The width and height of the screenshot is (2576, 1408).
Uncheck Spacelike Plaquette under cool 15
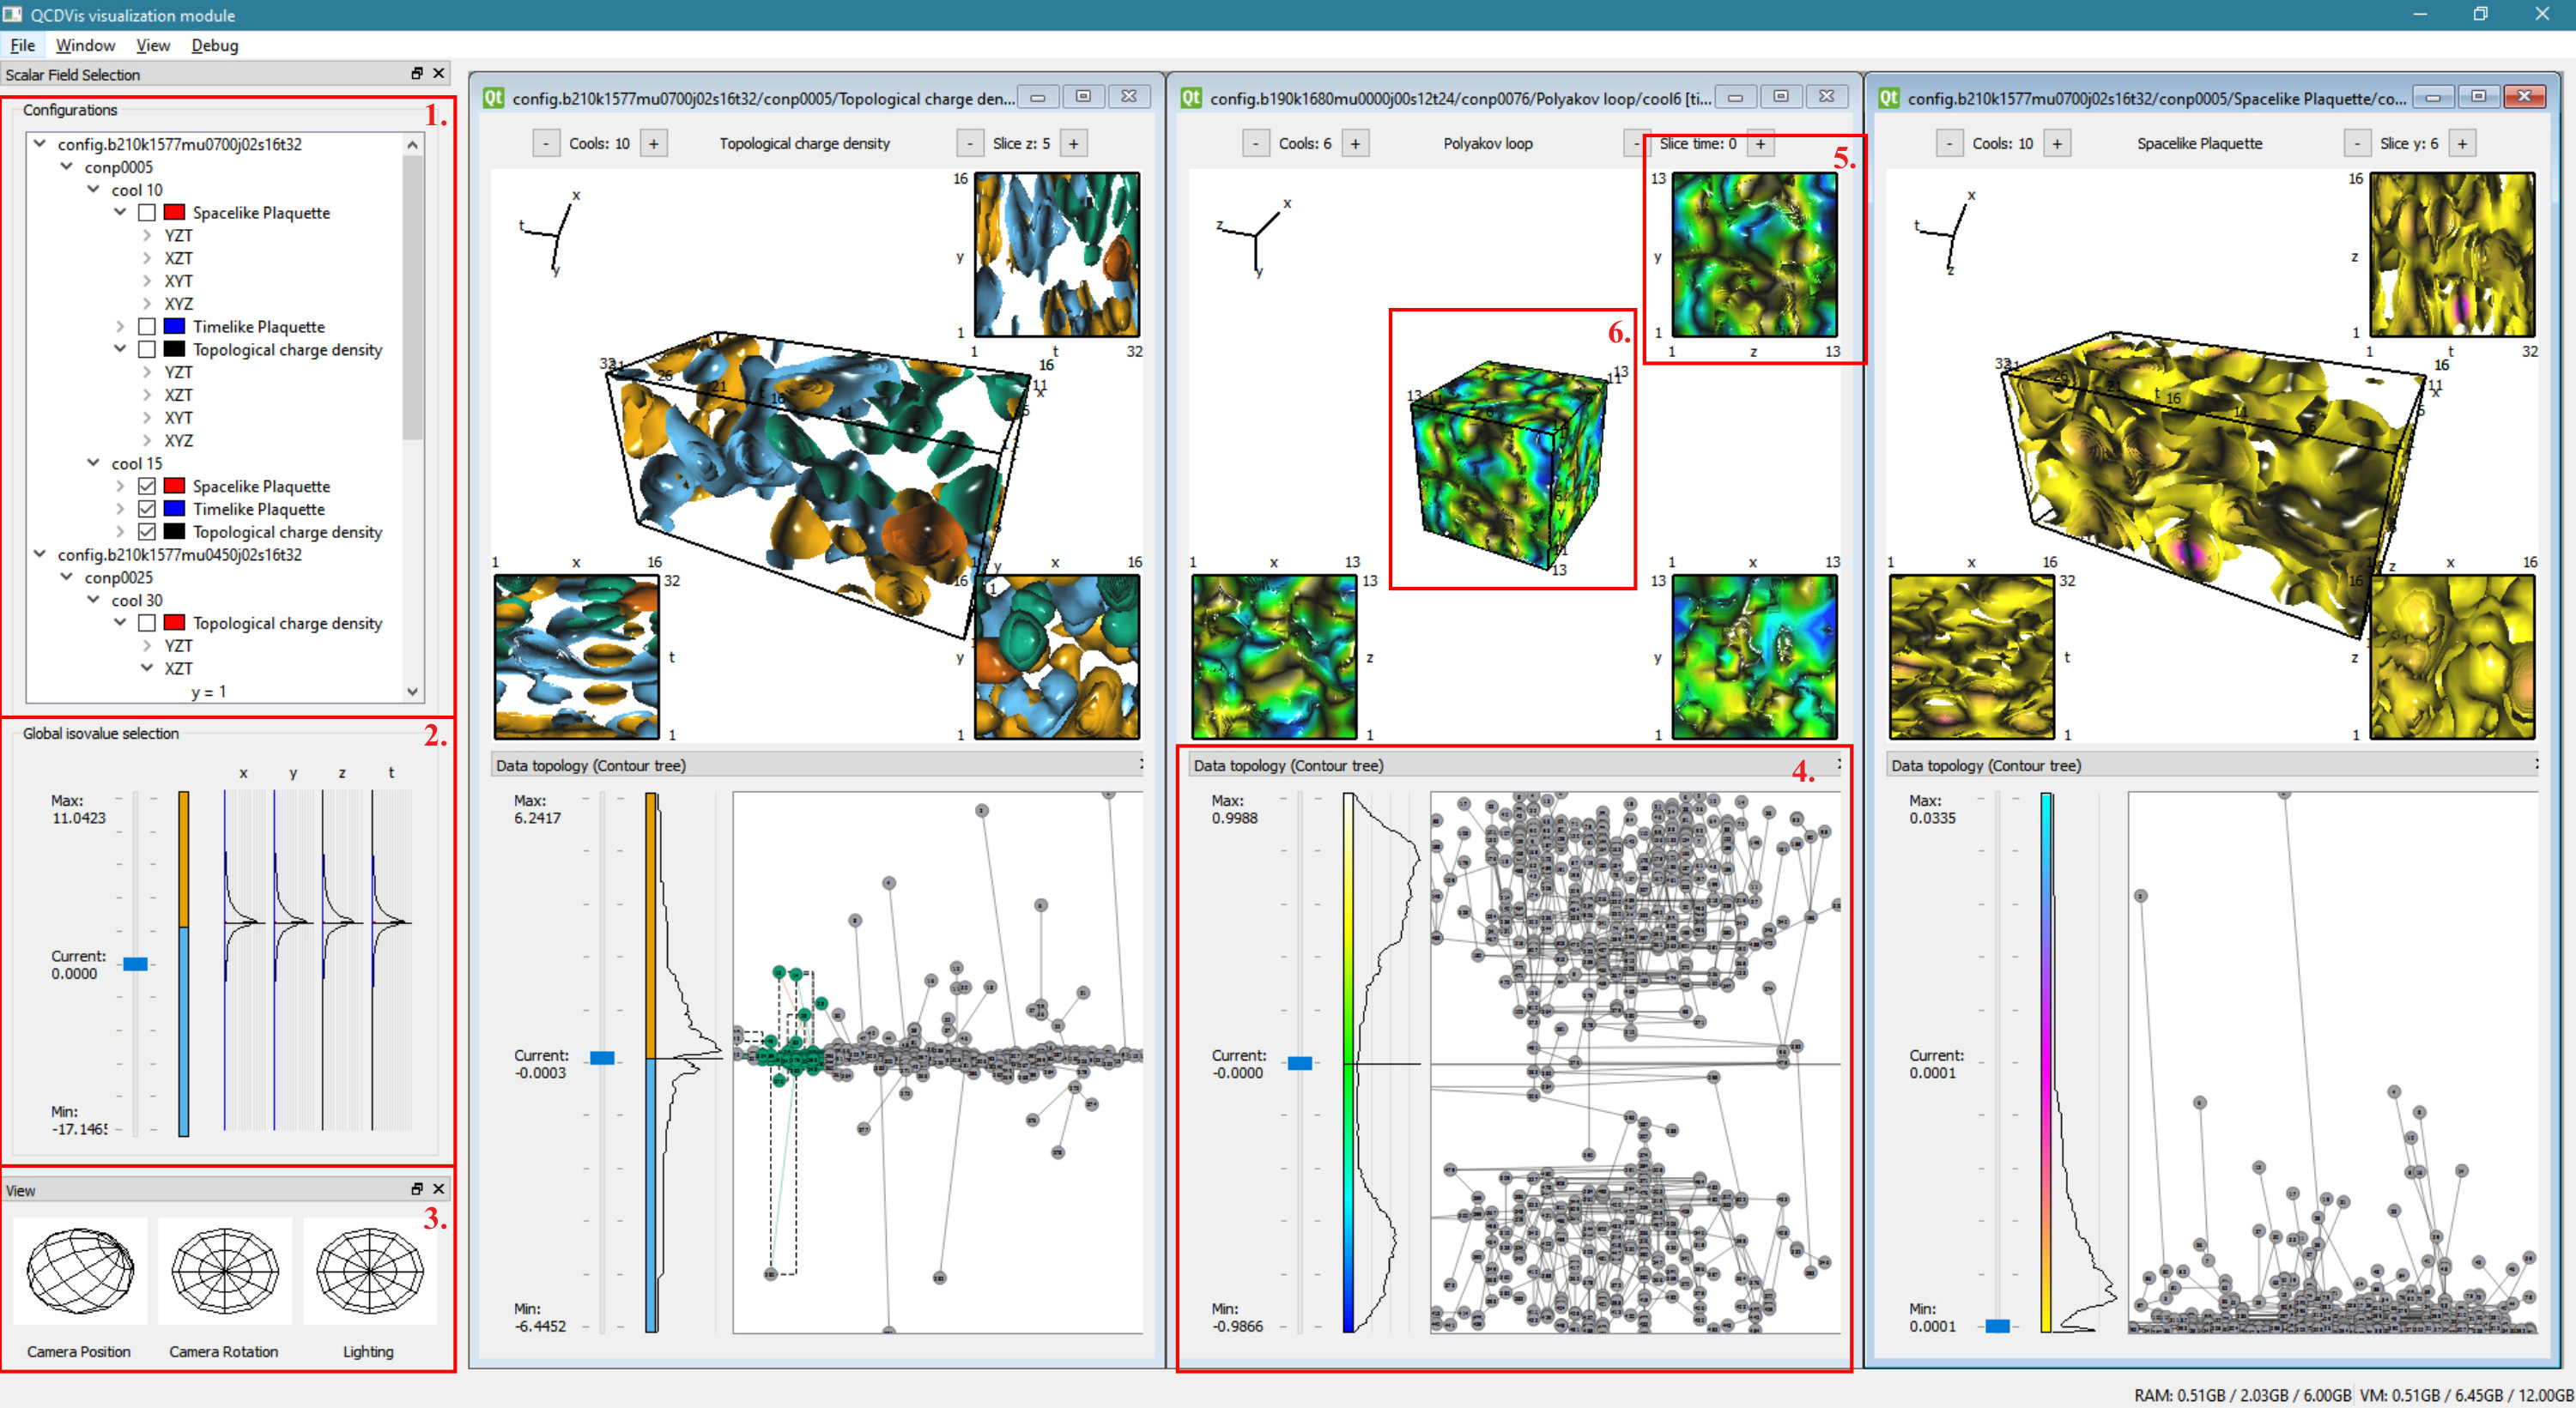[147, 486]
